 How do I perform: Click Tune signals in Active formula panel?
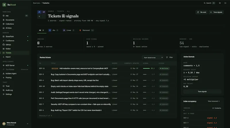click(x=202, y=92)
